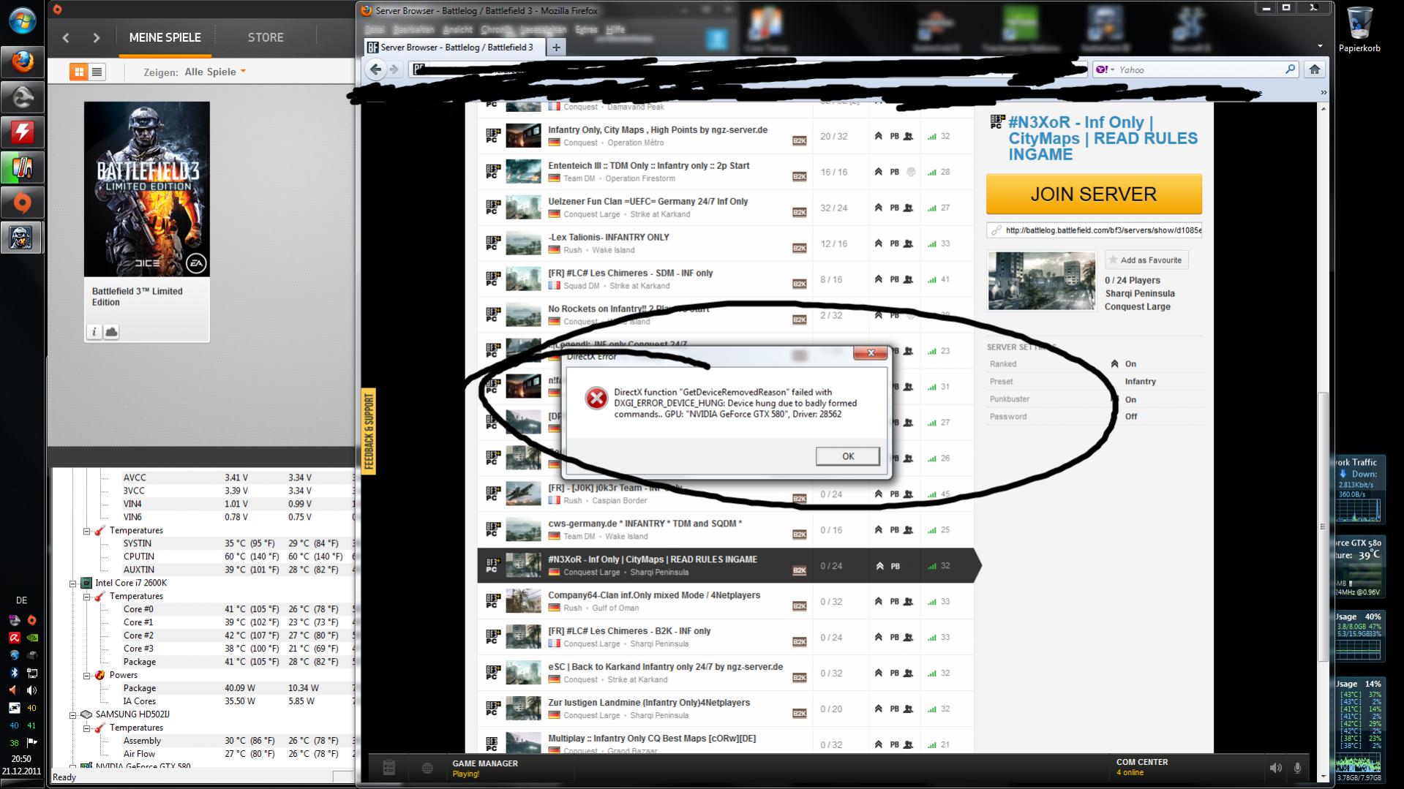Click the Firefox back arrow button
The height and width of the screenshot is (789, 1404).
click(x=375, y=69)
